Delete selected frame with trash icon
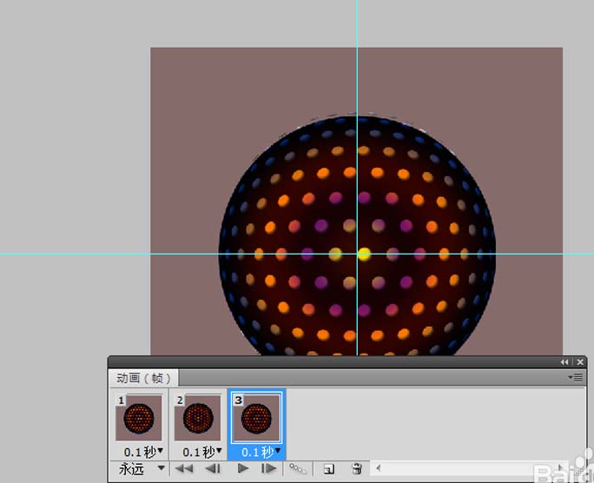594x483 pixels. 356,468
